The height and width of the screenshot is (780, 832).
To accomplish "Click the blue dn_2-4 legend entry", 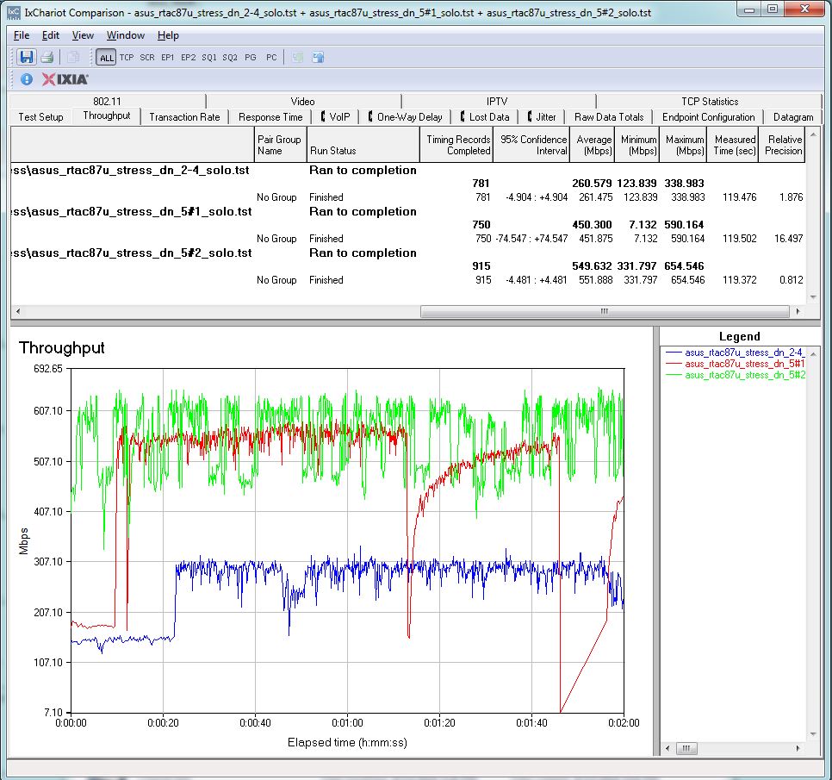I will click(736, 352).
